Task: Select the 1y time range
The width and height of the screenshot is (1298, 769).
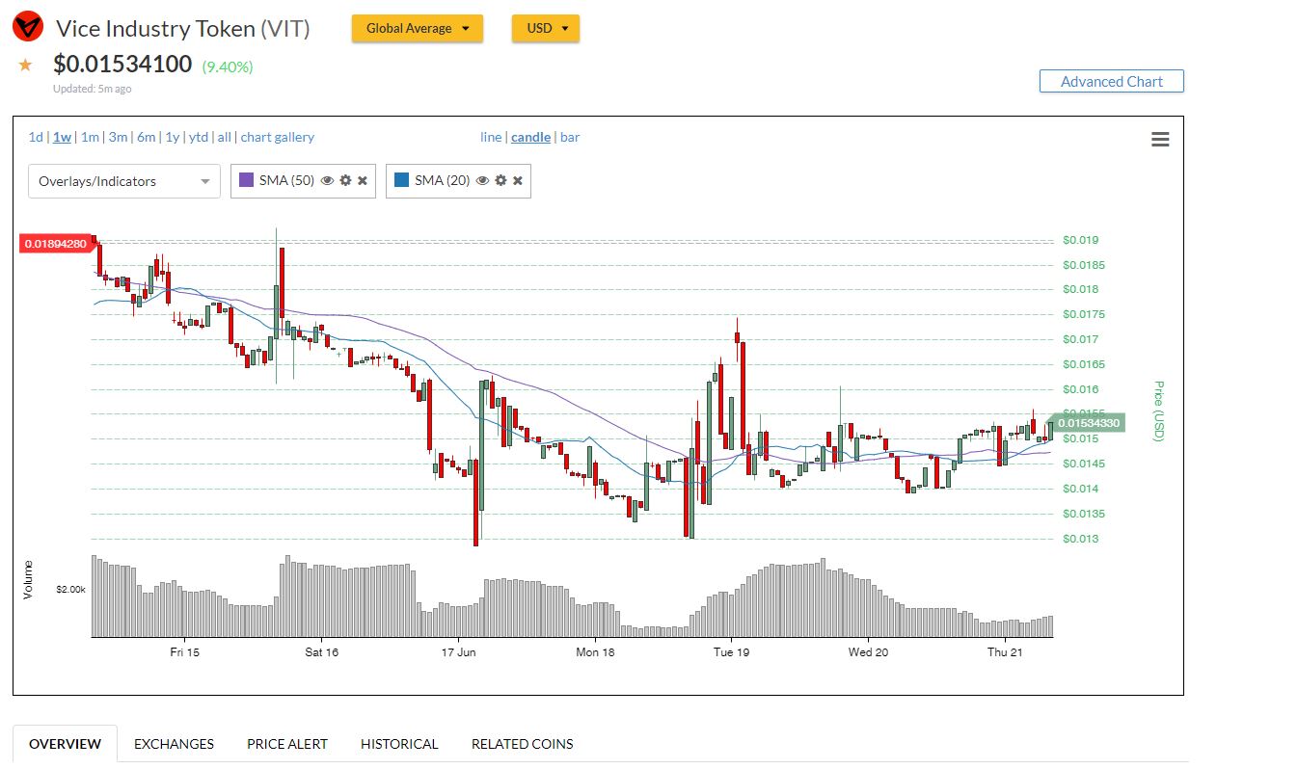Action: (x=172, y=137)
